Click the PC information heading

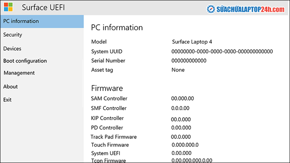click(x=117, y=27)
